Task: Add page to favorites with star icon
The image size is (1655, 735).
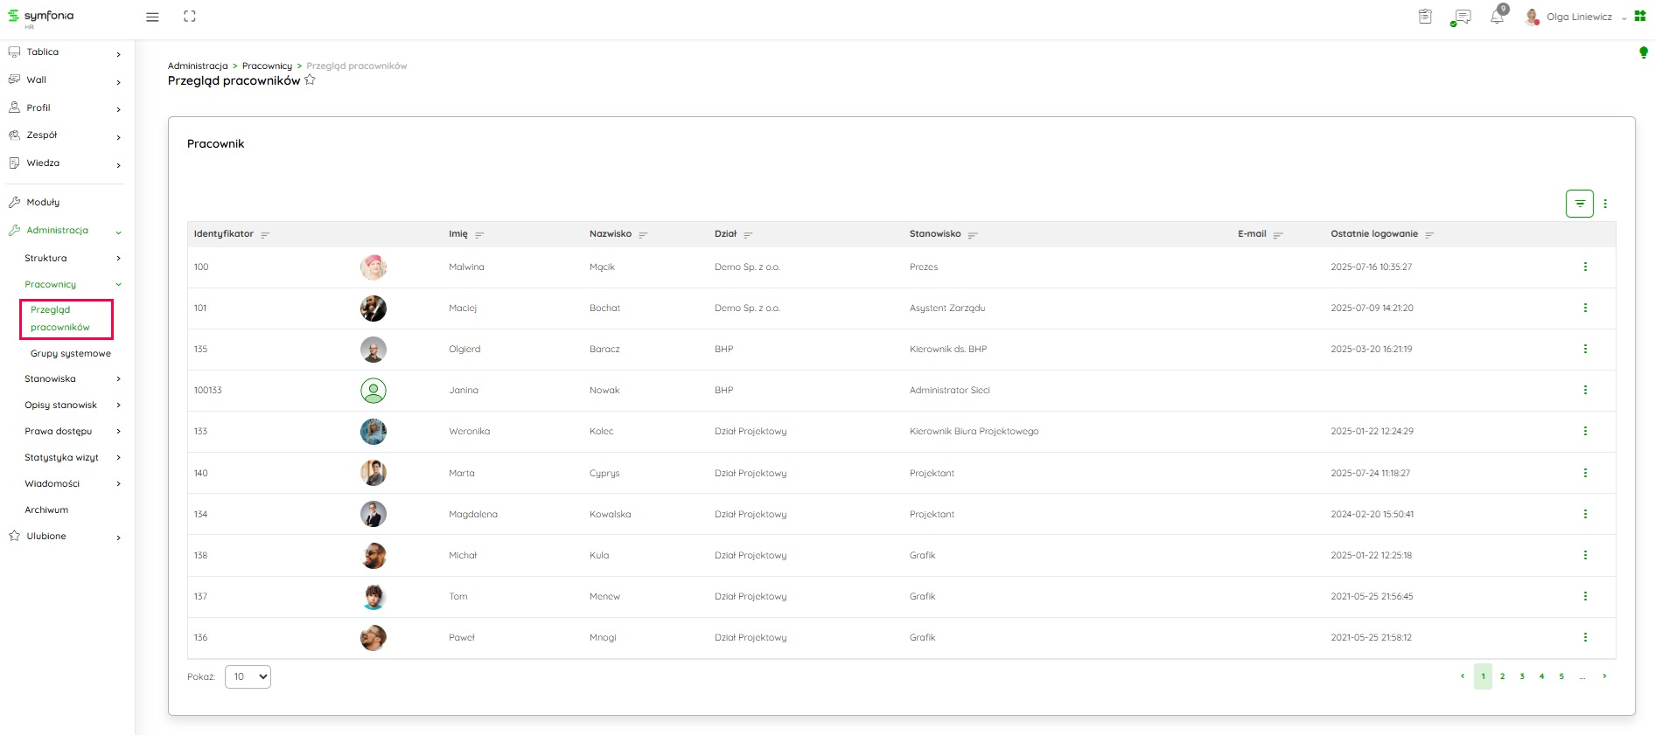Action: pos(310,80)
